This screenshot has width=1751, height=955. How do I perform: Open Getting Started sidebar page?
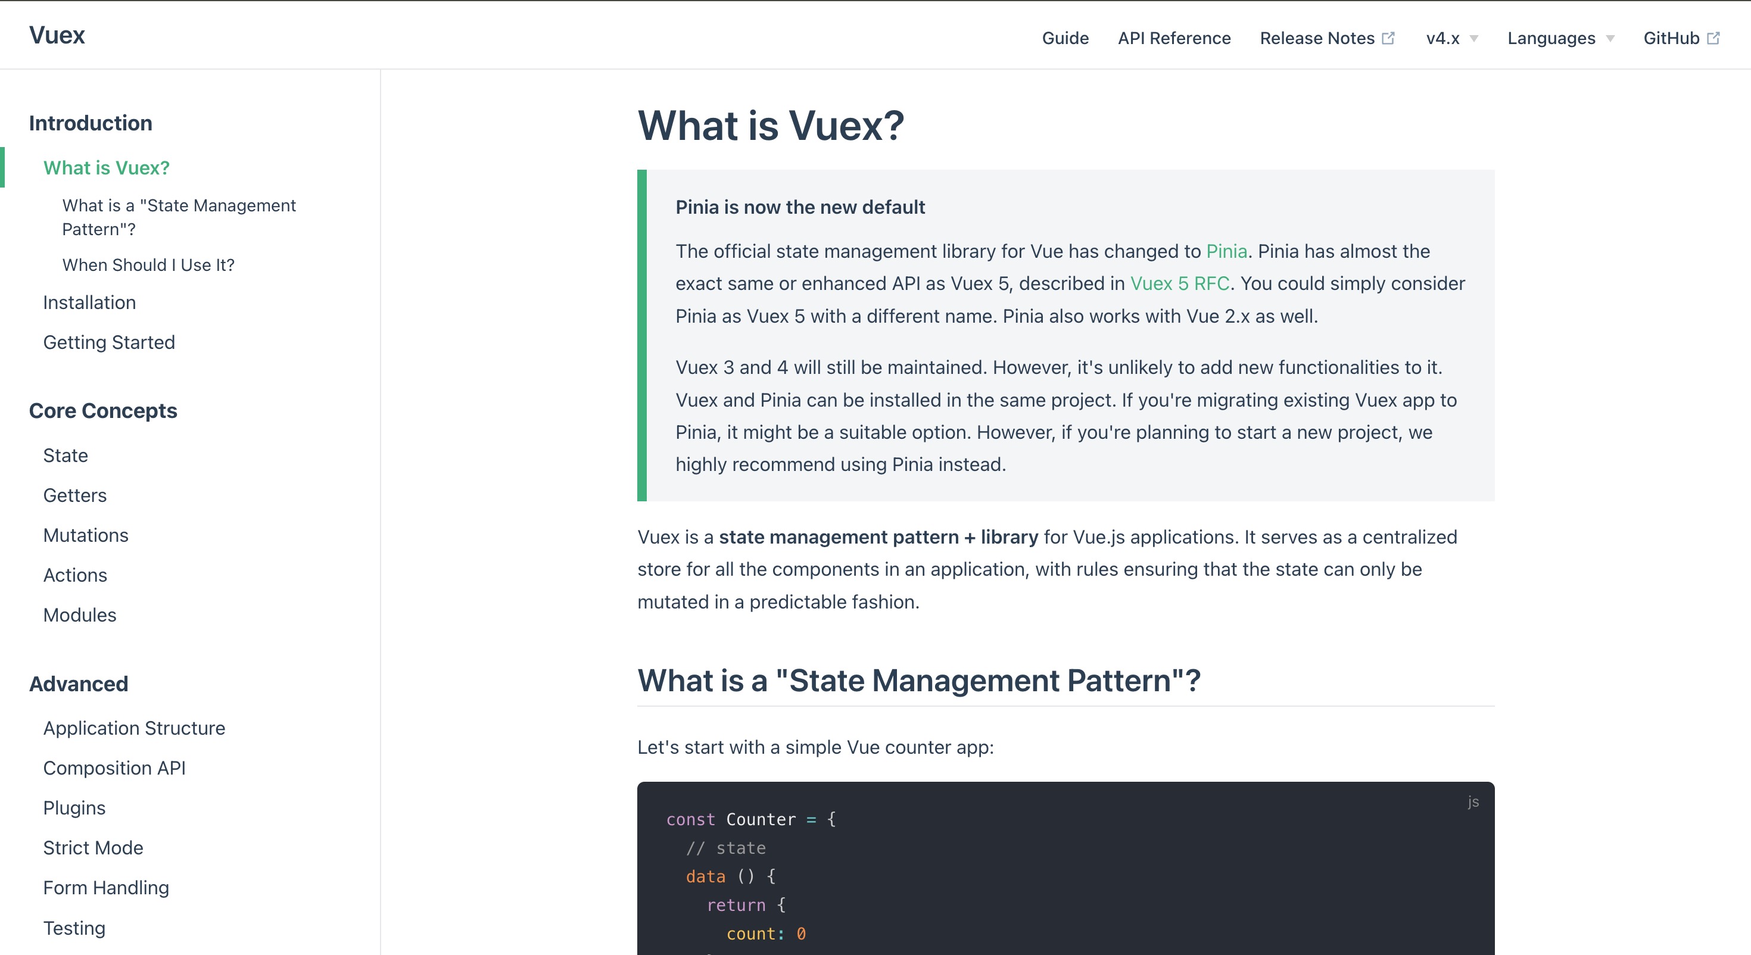click(x=110, y=342)
